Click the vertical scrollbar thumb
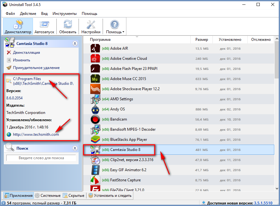This screenshot has height=206, width=280. pyautogui.click(x=277, y=60)
